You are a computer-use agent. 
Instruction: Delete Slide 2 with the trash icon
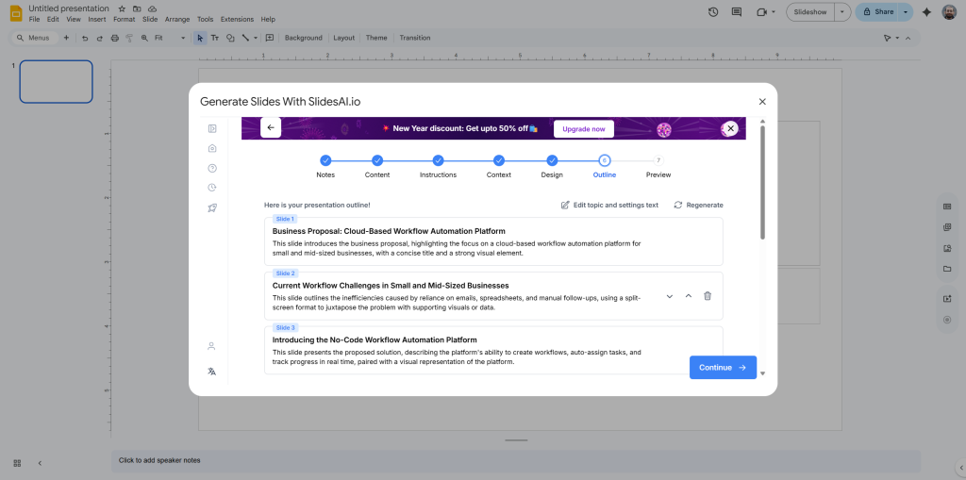pyautogui.click(x=708, y=296)
